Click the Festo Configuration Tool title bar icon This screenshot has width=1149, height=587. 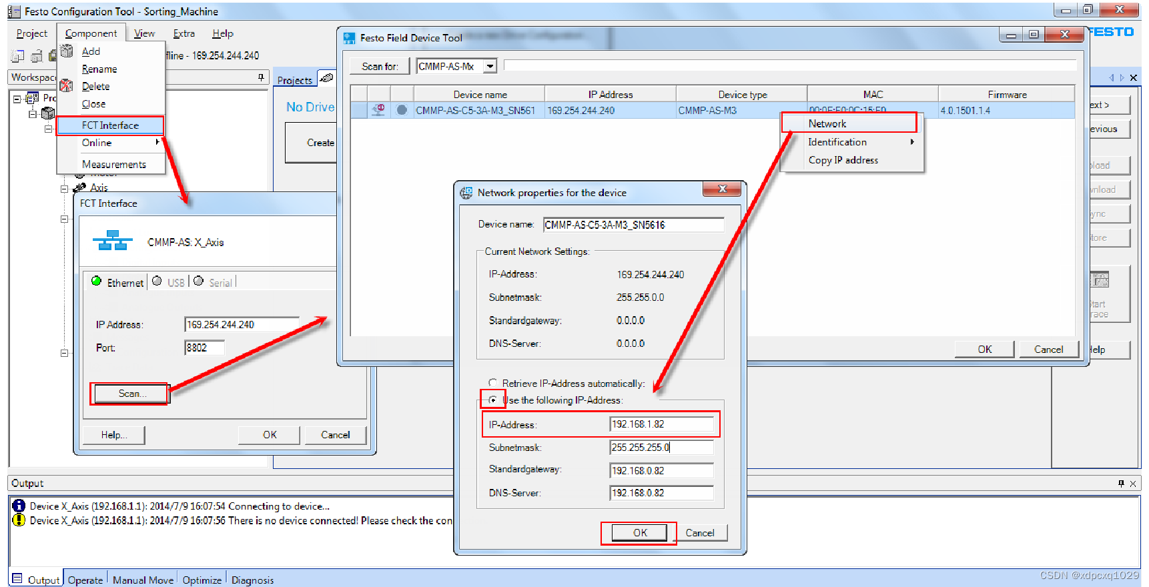(14, 11)
